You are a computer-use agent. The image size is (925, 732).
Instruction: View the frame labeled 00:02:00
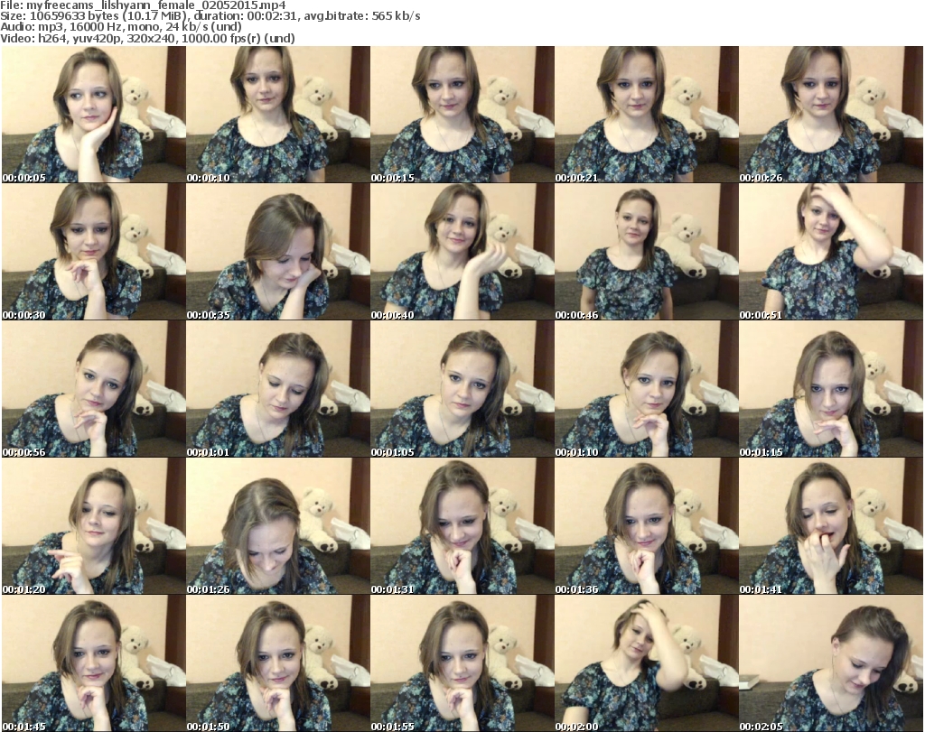pyautogui.click(x=647, y=663)
